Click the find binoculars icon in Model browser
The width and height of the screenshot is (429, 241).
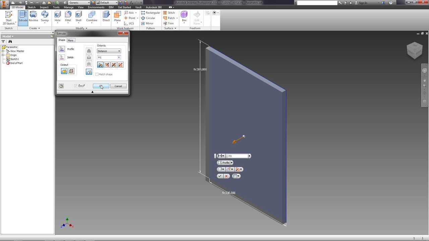pos(10,42)
